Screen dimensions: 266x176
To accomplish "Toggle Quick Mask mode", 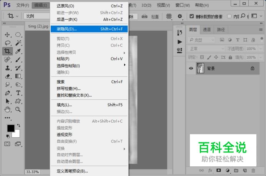I will [7, 144].
